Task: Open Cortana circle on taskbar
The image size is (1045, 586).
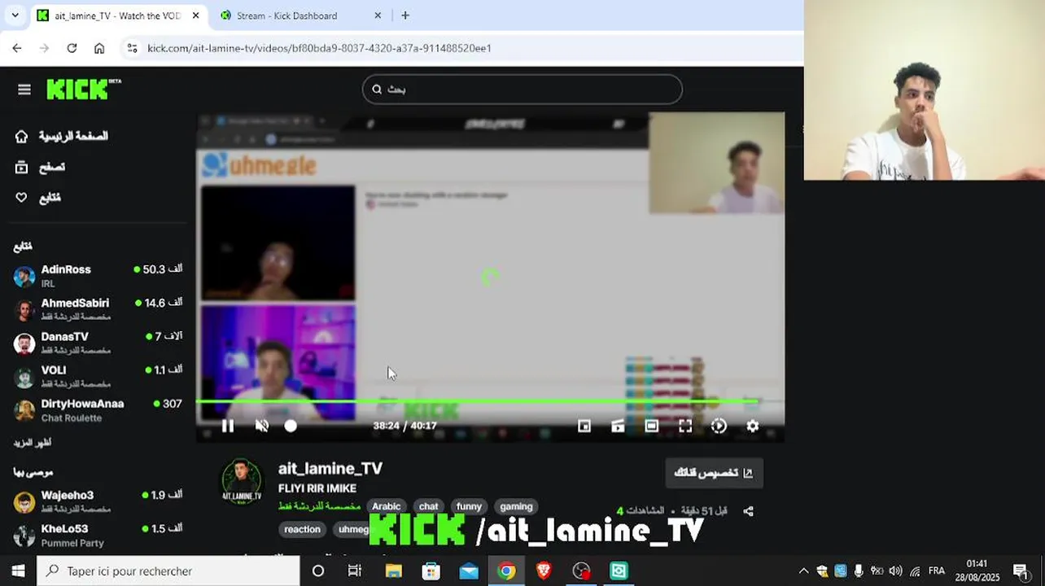Action: click(318, 571)
